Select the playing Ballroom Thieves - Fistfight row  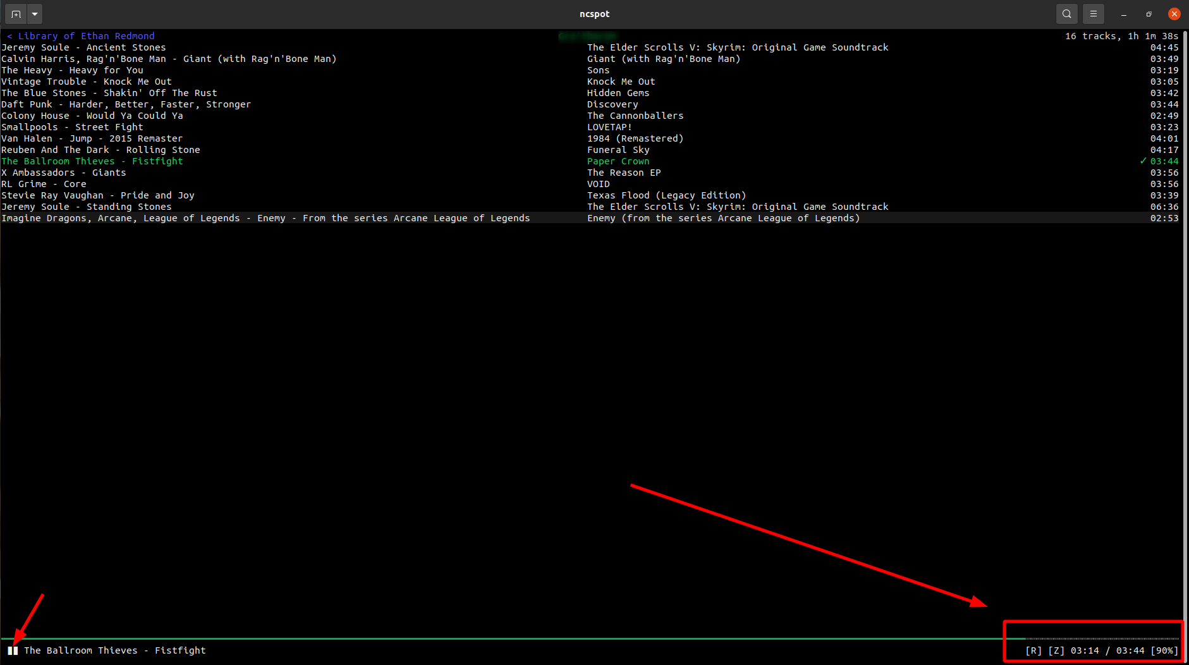[590, 161]
